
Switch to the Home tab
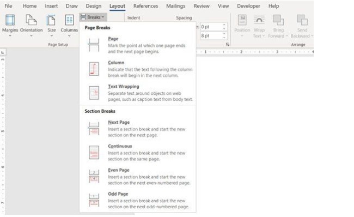29,6
